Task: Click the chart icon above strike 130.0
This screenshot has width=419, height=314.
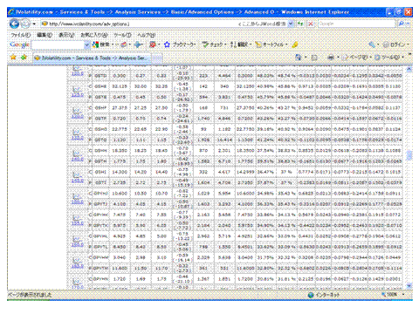Action: point(77,111)
